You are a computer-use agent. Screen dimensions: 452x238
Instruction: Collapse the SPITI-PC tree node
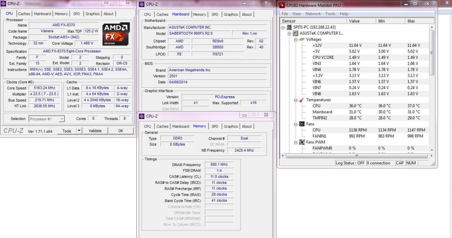pyautogui.click(x=283, y=27)
